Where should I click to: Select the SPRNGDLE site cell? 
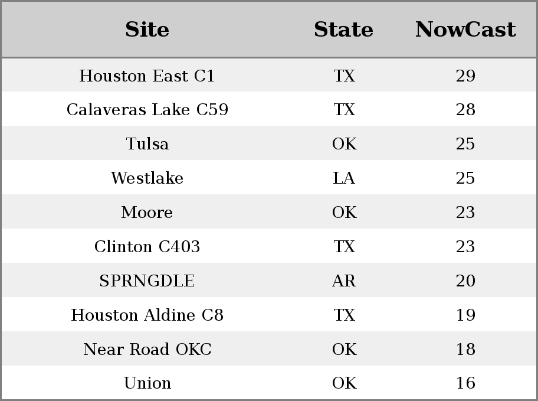tap(147, 281)
